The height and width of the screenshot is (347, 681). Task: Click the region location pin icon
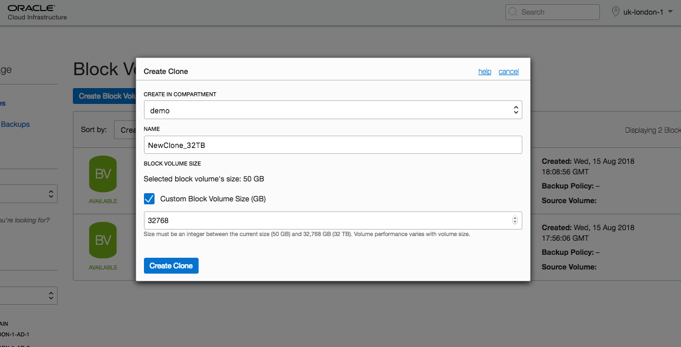click(x=616, y=12)
